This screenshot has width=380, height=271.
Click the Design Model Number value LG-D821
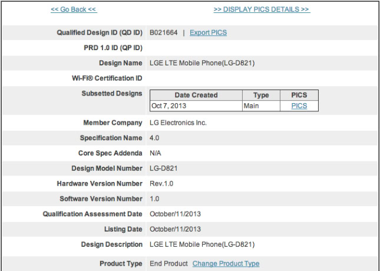[x=164, y=168]
